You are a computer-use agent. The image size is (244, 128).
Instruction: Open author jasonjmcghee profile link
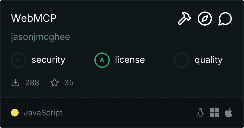40,37
